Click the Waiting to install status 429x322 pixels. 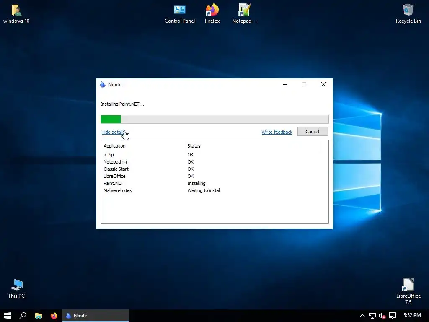click(204, 190)
